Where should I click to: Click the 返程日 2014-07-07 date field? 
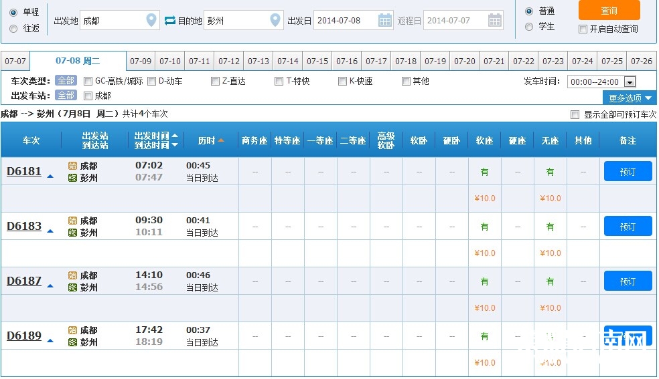463,20
